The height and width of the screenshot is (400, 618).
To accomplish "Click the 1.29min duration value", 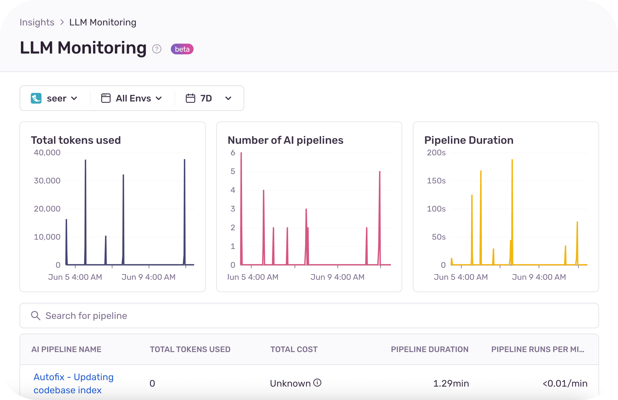I will pyautogui.click(x=451, y=383).
